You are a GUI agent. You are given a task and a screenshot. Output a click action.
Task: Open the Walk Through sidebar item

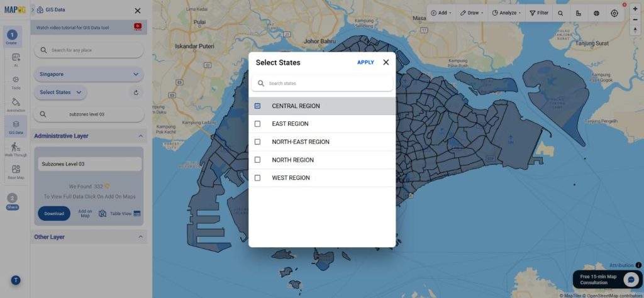click(16, 150)
